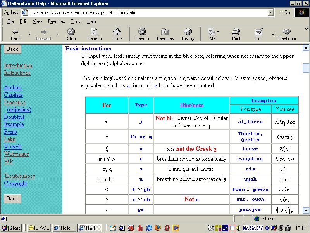Image resolution: width=310 pixels, height=233 pixels.
Task: Expand the address bar history dropdown
Action: click(271, 12)
